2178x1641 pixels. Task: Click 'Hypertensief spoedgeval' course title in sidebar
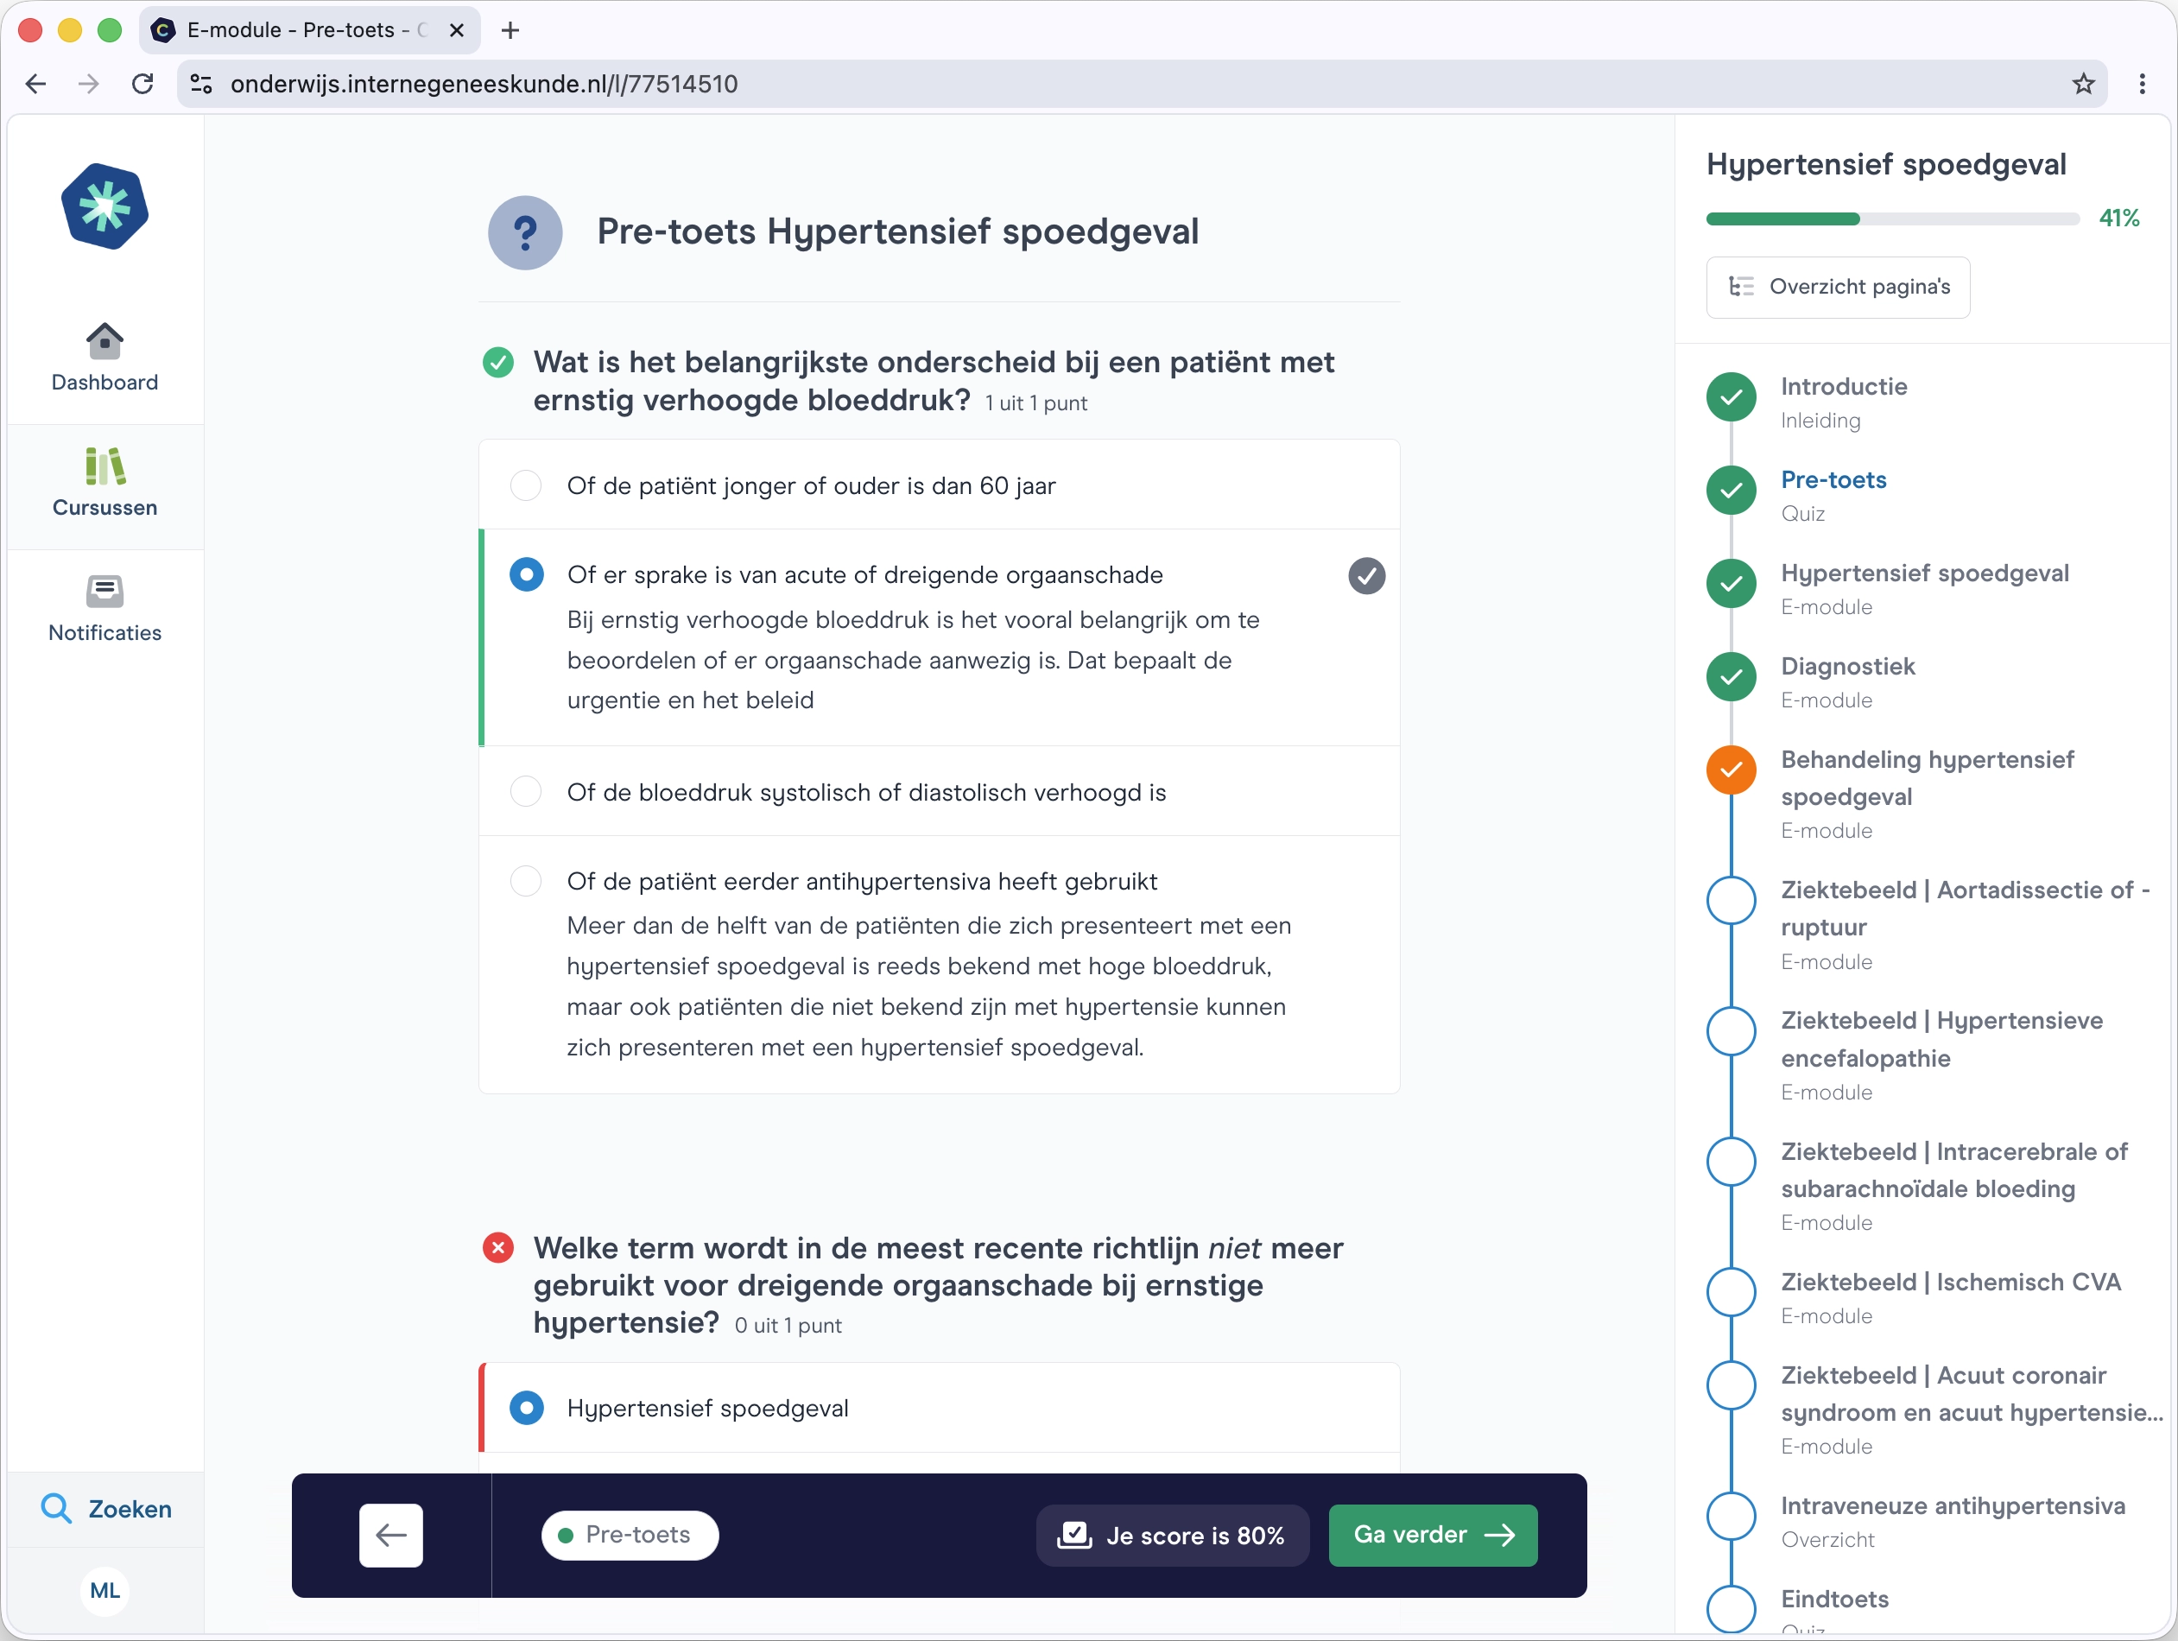click(x=1885, y=164)
